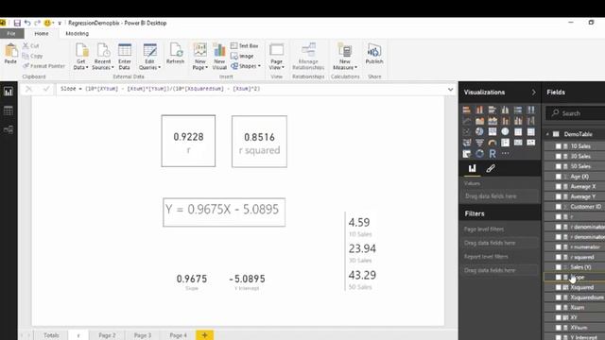Viewport: 605px width, 340px height.
Task: Cancel the formula with the X button
Action: pyautogui.click(x=28, y=89)
